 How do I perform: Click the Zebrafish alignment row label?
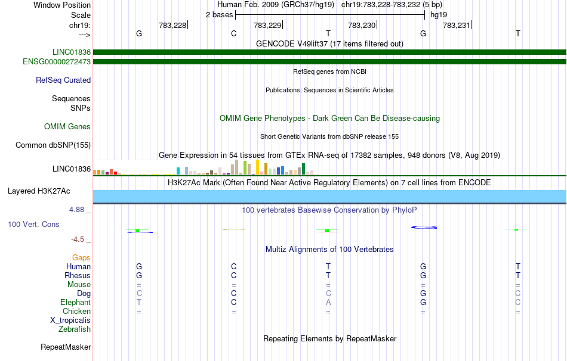pos(75,329)
